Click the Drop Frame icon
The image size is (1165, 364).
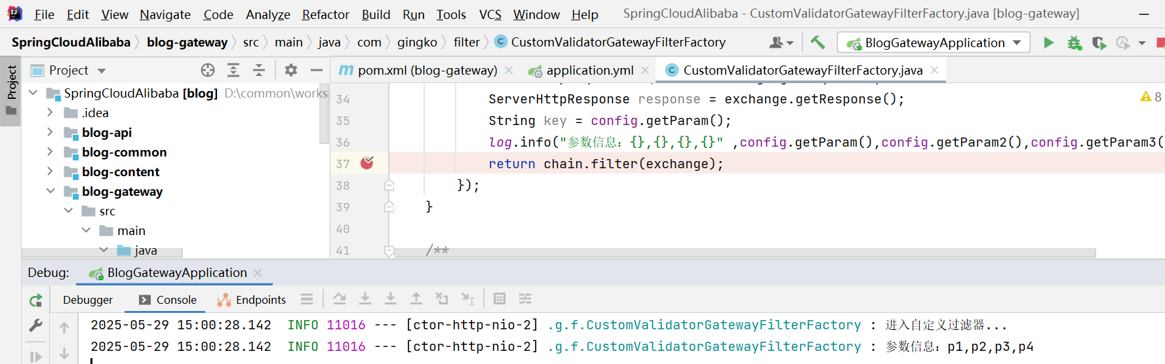(442, 299)
